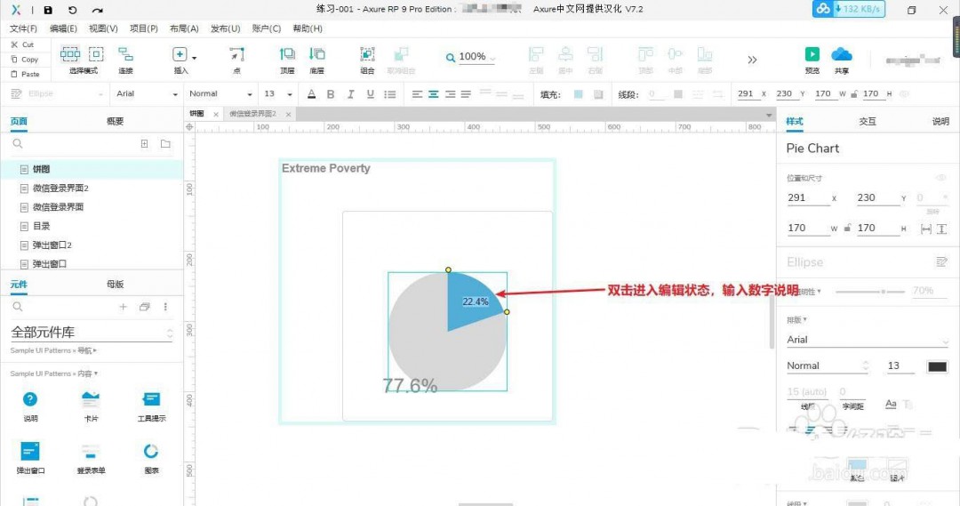Add a new page in Pages panel

(145, 143)
